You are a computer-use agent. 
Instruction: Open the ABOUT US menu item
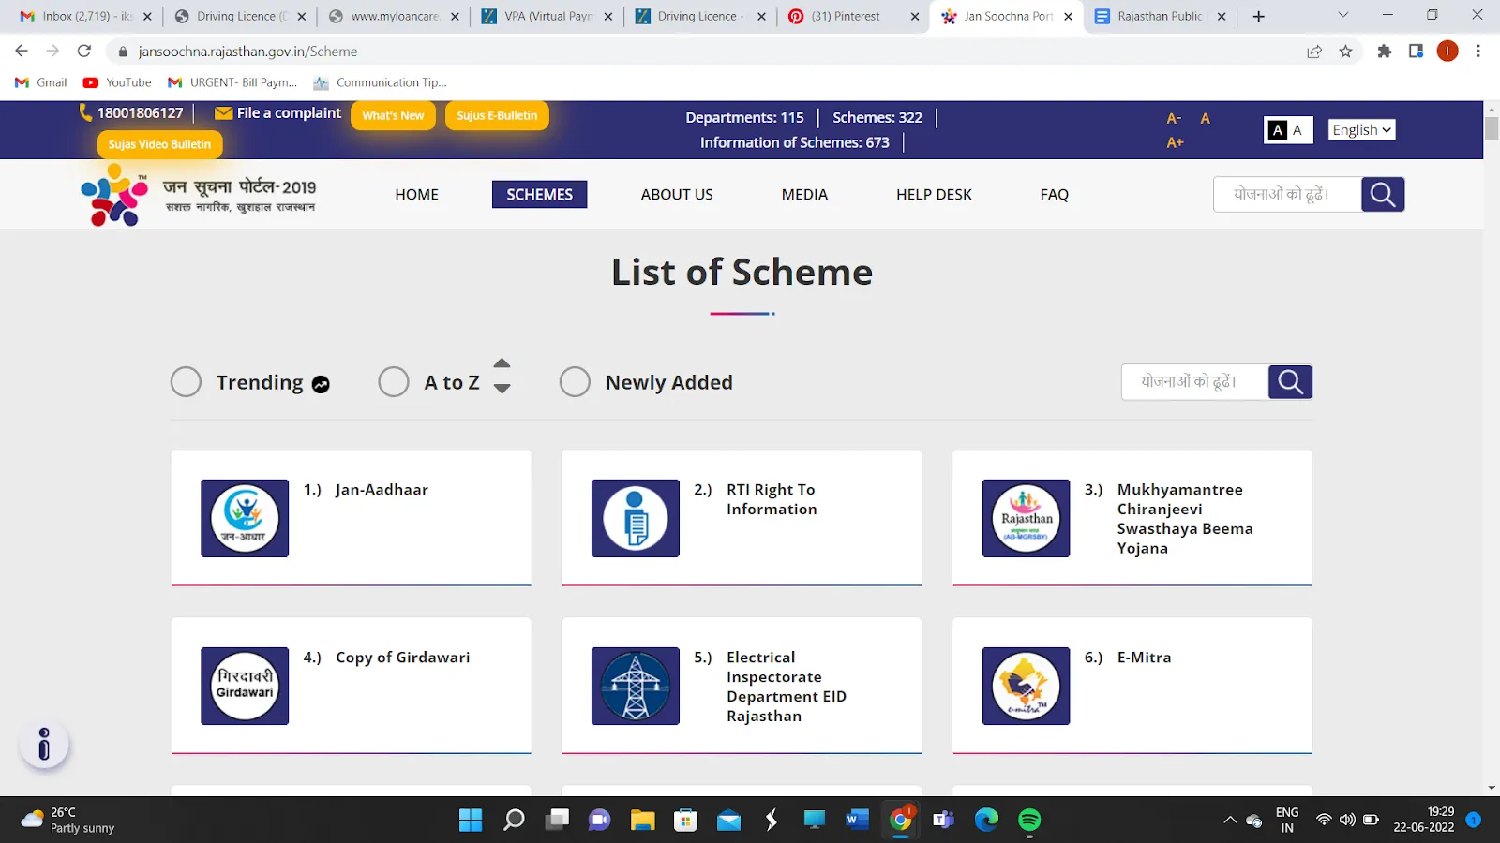coord(677,195)
